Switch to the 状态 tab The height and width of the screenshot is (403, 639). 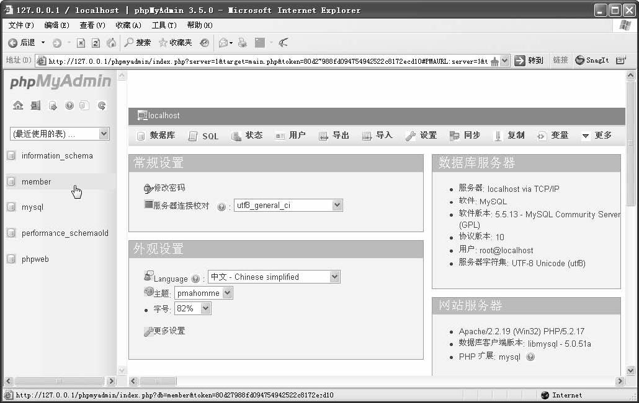[247, 136]
